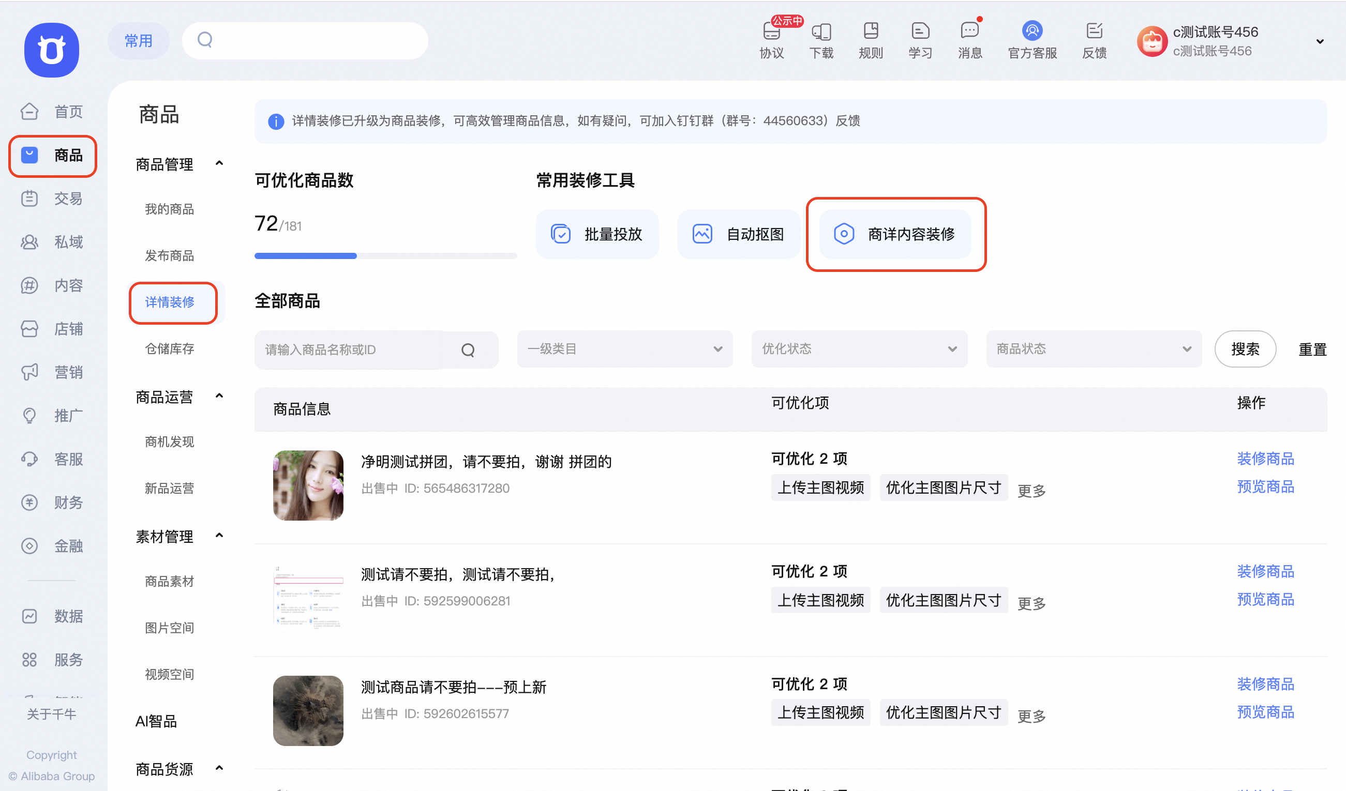Open thumbnail of 净明测试拼团 product
The height and width of the screenshot is (791, 1346).
point(308,485)
